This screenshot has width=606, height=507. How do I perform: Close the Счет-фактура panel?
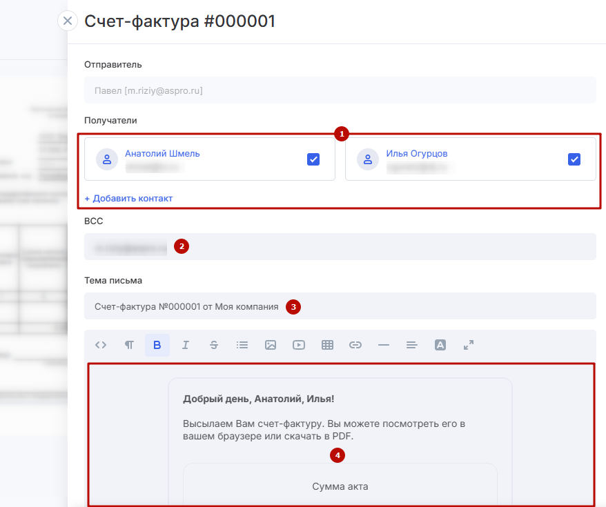(67, 21)
